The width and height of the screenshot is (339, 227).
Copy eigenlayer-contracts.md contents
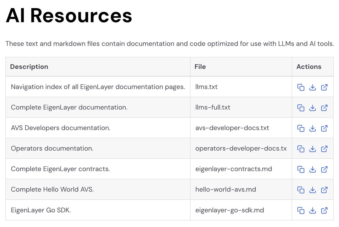[x=301, y=169]
